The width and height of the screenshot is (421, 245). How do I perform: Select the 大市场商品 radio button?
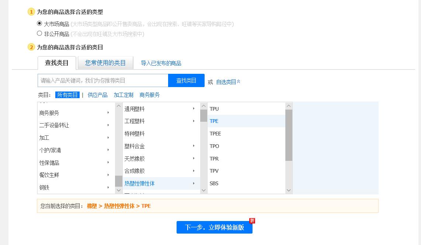pos(39,23)
